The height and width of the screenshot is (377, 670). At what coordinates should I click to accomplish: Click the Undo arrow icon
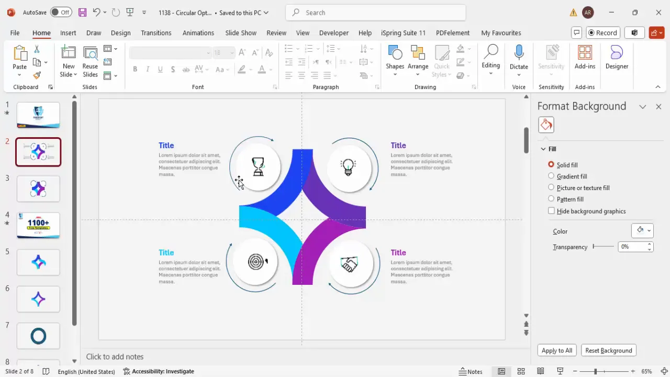96,12
